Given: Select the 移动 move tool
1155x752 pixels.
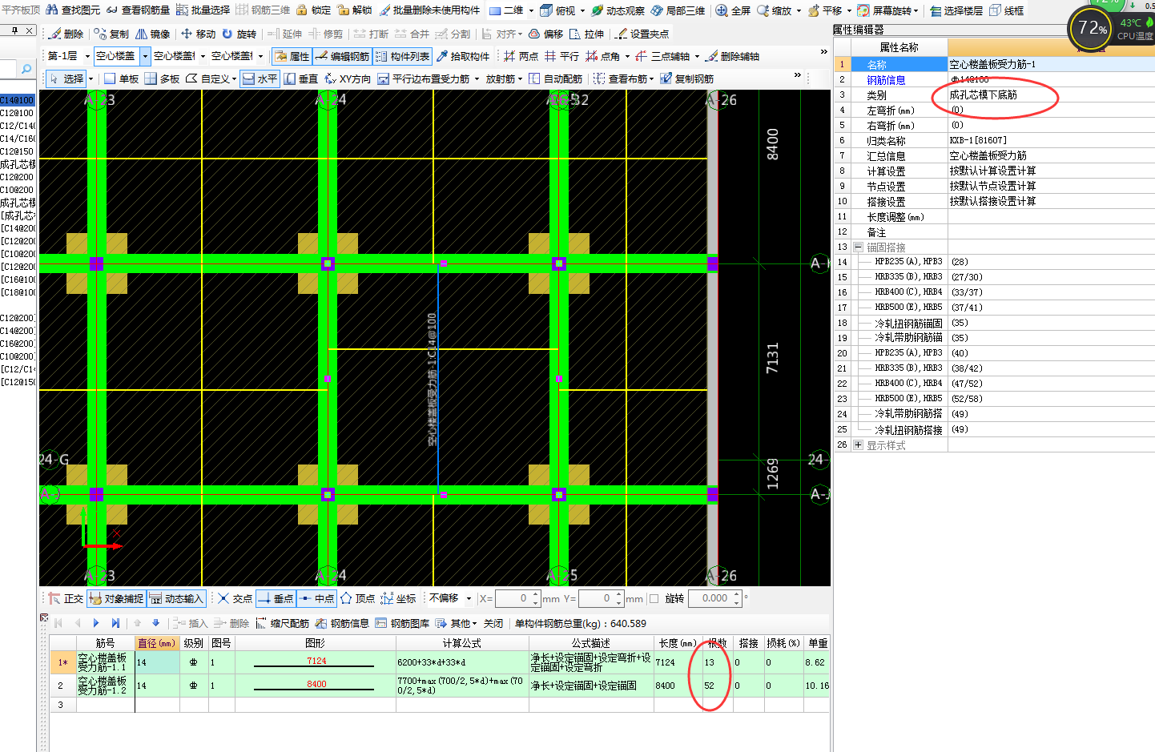Looking at the screenshot, I should pyautogui.click(x=198, y=34).
